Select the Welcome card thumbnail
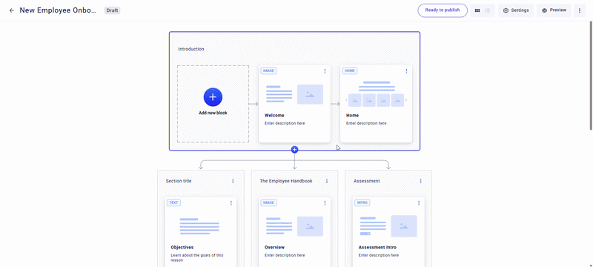593x267 pixels. coord(294,94)
